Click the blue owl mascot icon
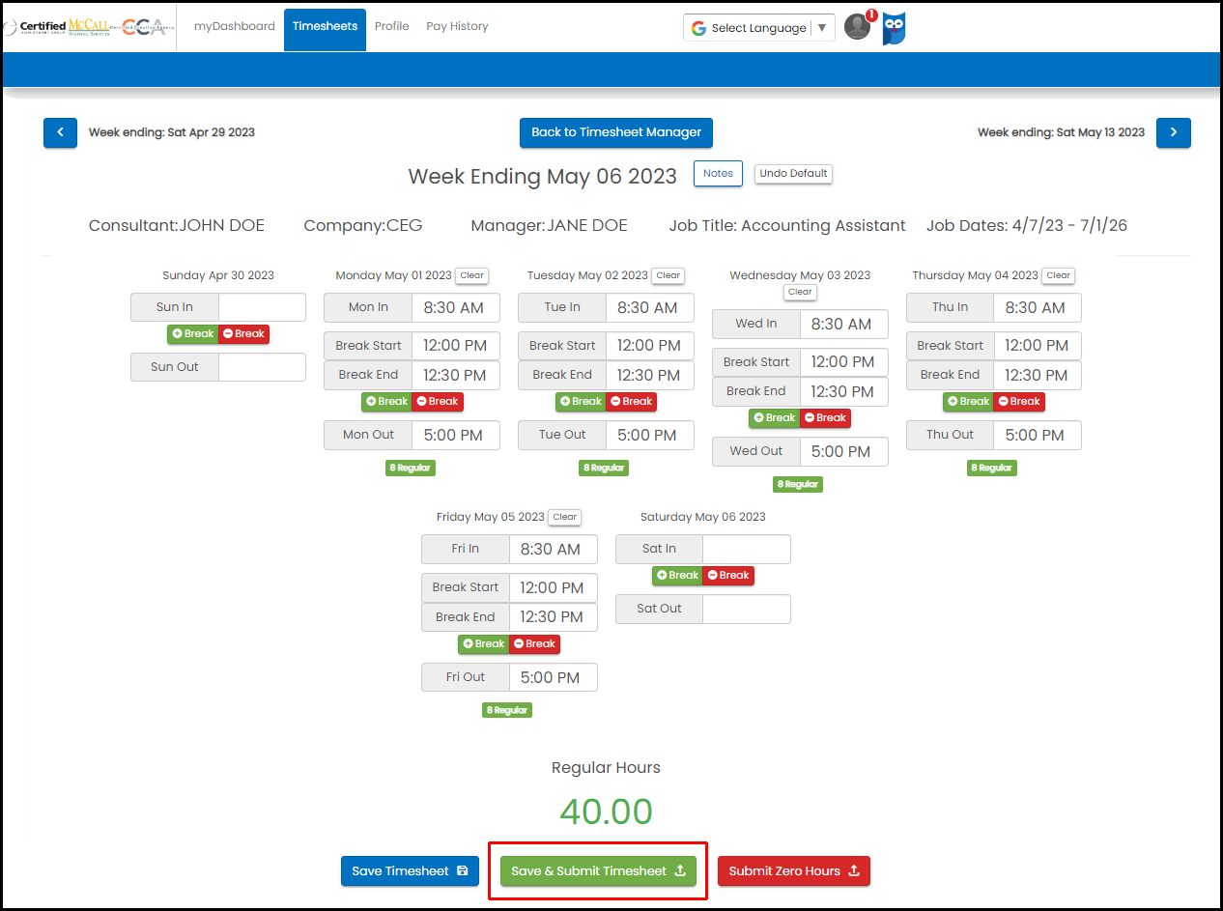 click(895, 28)
